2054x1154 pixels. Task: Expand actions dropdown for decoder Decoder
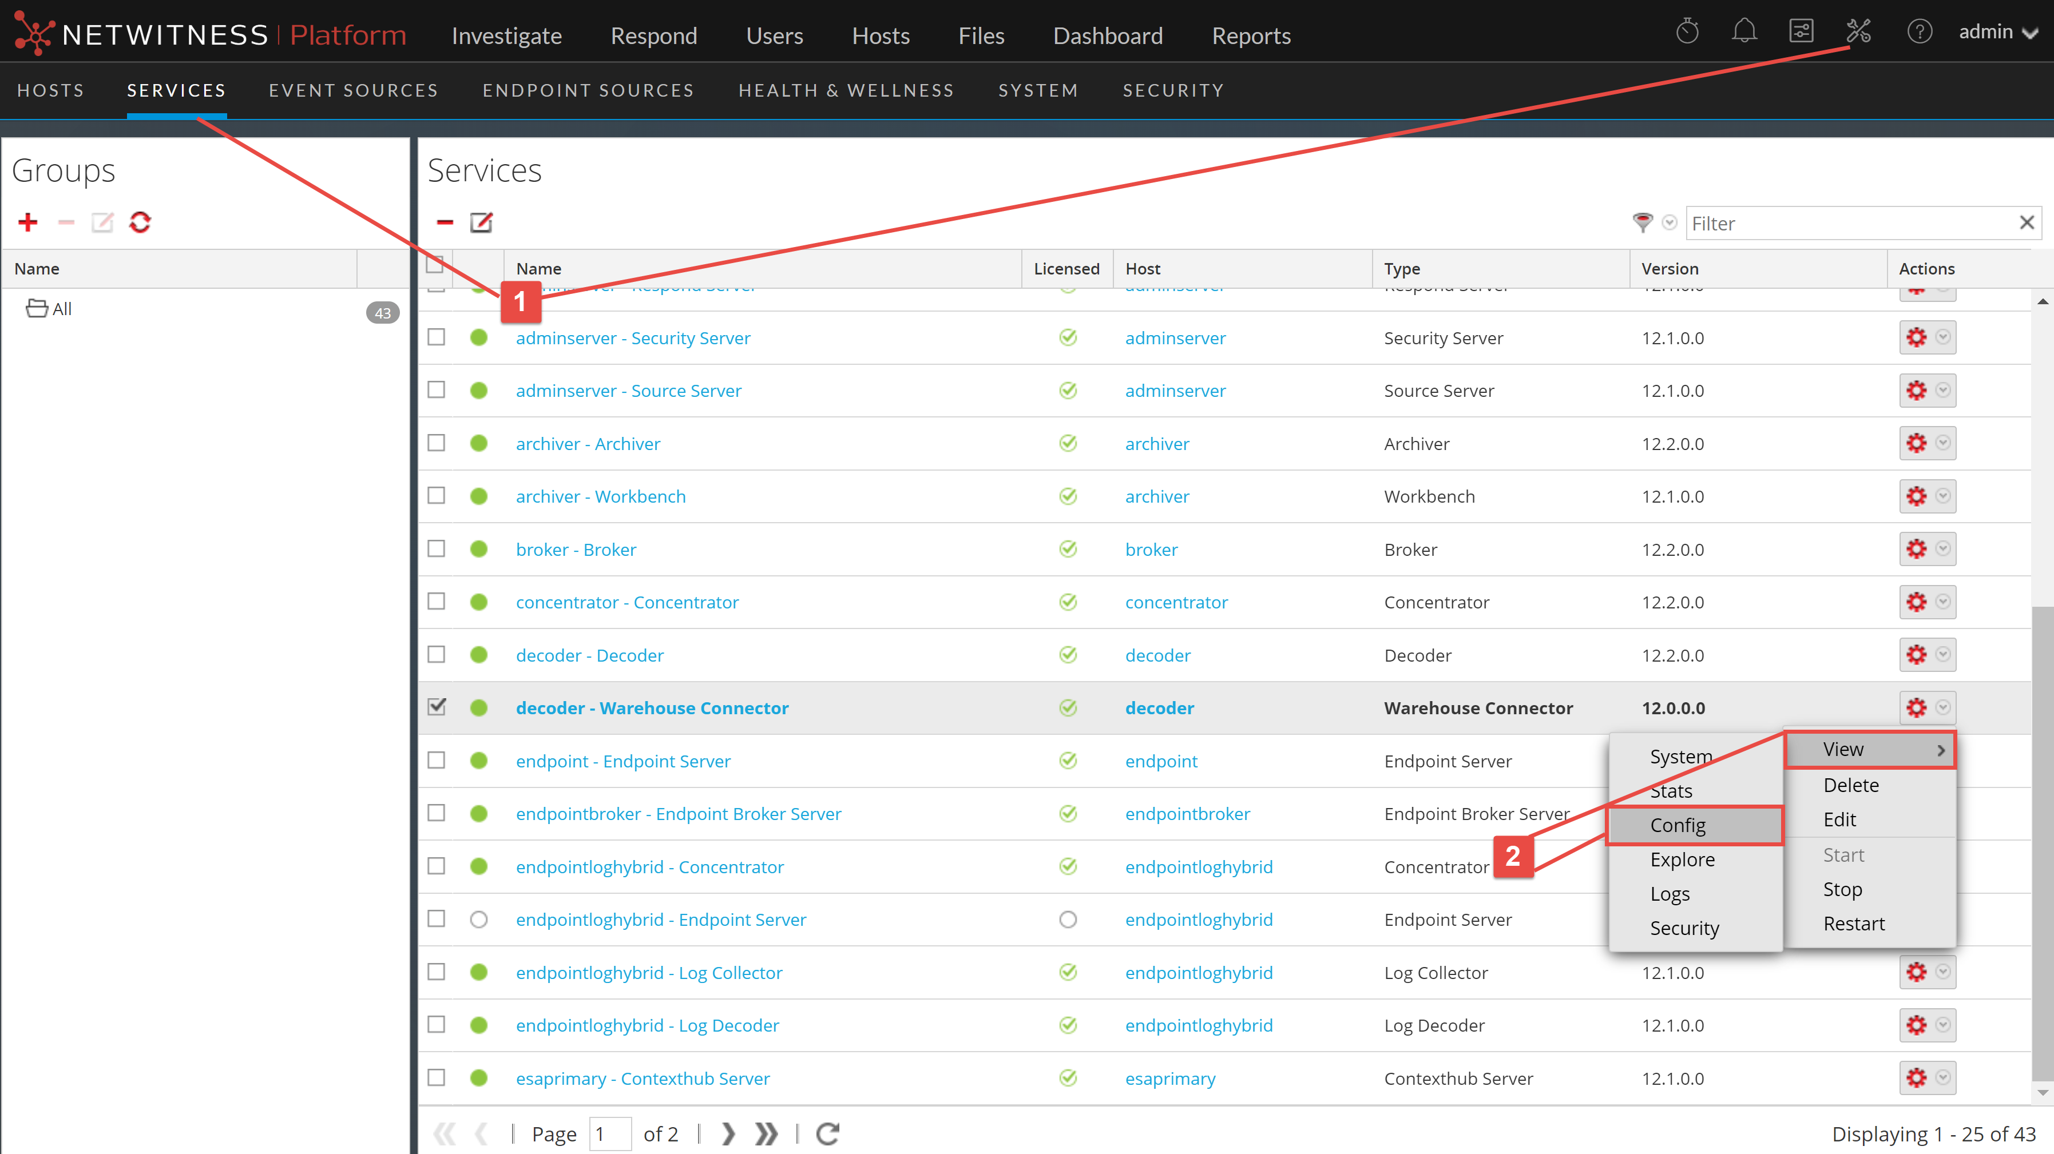[x=1943, y=654]
